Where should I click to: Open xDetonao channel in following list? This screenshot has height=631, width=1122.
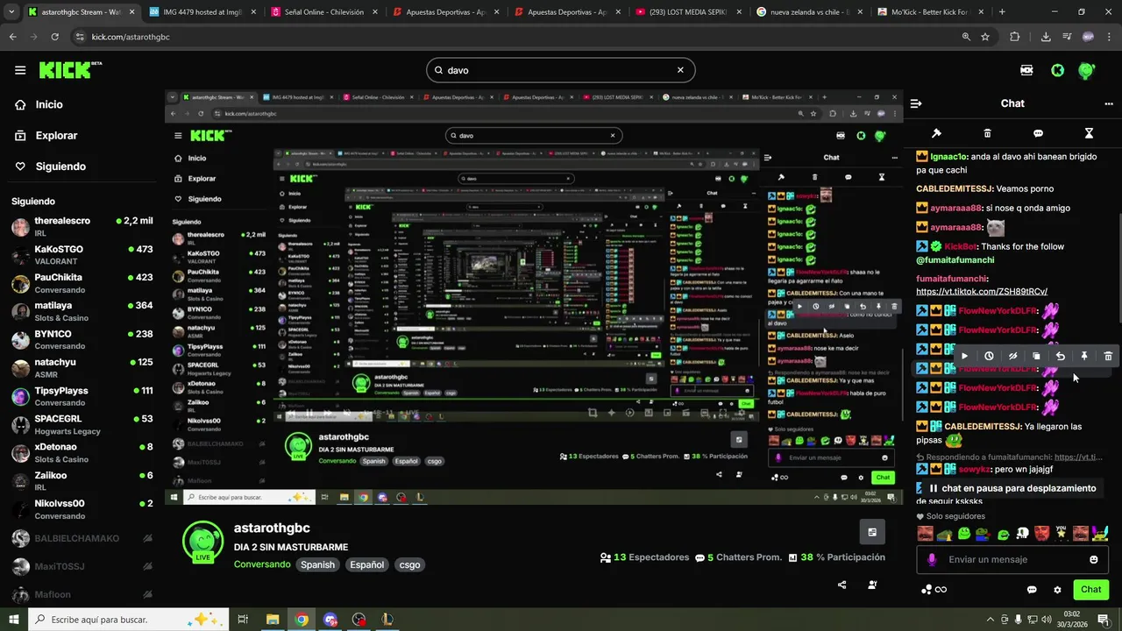coord(82,452)
